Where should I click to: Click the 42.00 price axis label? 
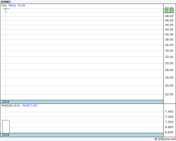[169, 29]
